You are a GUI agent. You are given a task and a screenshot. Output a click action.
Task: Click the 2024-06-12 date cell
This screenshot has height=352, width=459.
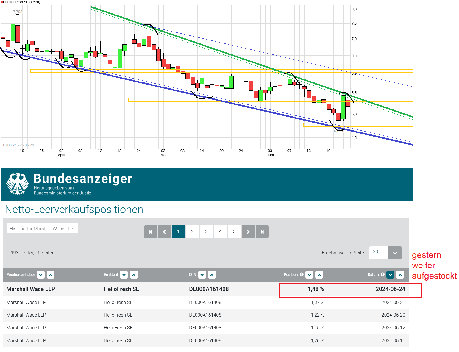393,328
